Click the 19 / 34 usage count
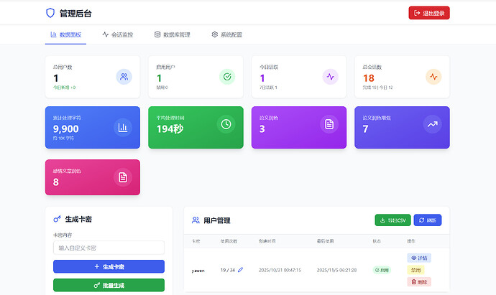The height and width of the screenshot is (295, 496). coord(228,270)
